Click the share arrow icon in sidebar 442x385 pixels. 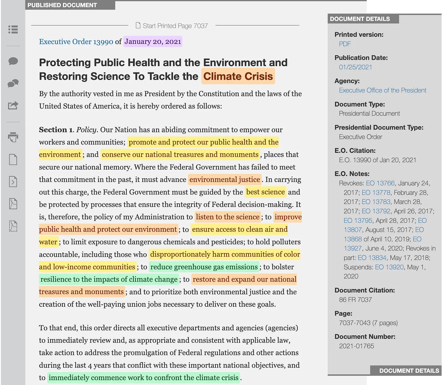(x=13, y=105)
